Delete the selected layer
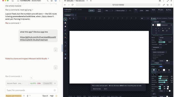 click(x=163, y=22)
